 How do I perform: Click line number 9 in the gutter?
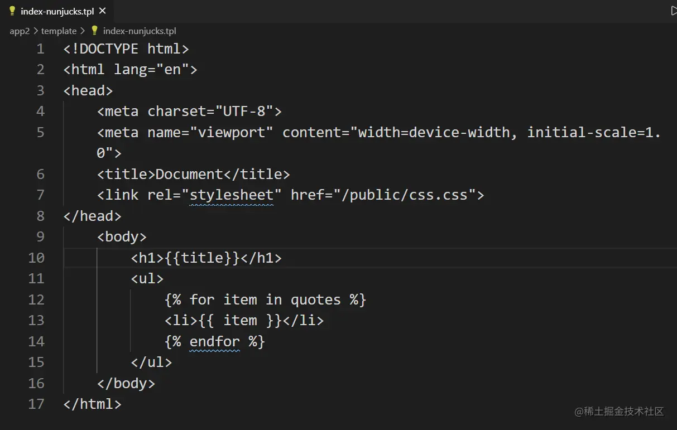(40, 237)
